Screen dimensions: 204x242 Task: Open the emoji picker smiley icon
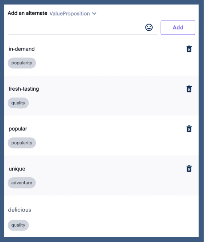(x=149, y=27)
